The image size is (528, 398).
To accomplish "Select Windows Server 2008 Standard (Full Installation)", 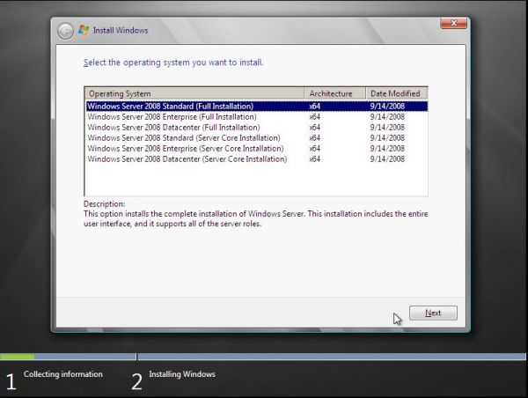I will click(257, 107).
